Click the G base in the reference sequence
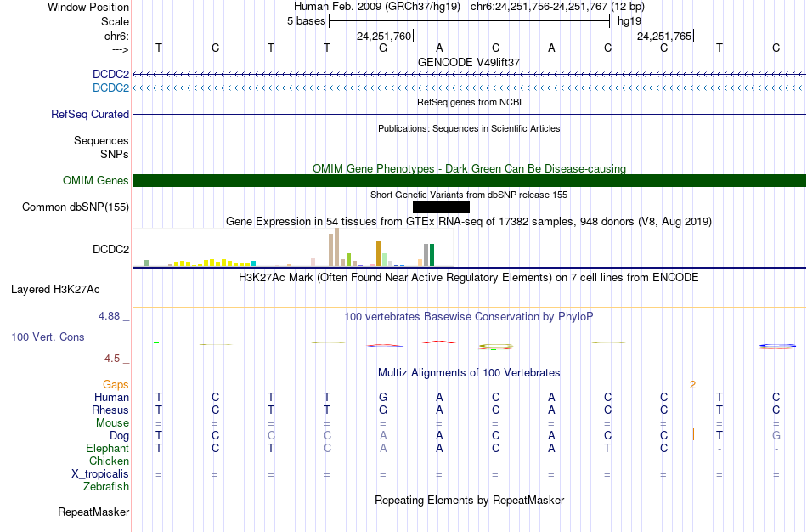The image size is (807, 532). click(383, 48)
